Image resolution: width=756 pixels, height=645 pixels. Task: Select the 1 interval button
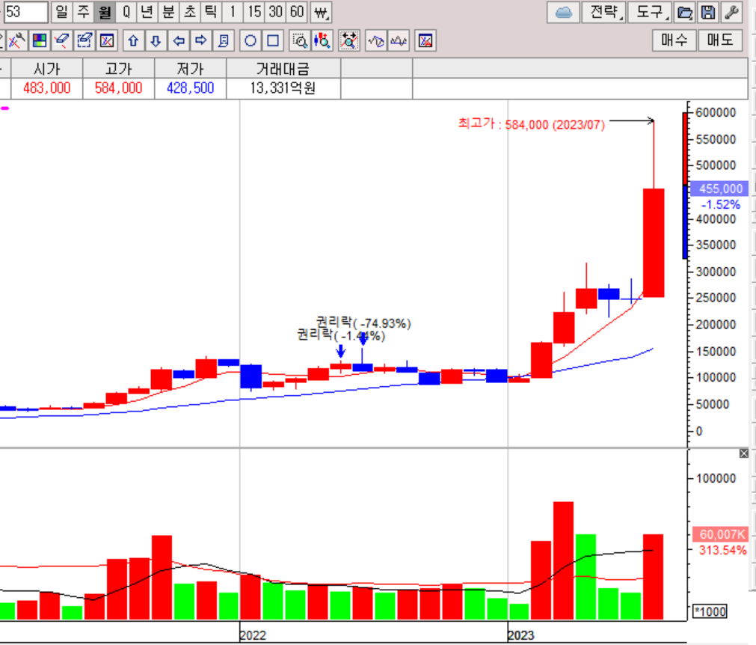click(x=233, y=12)
